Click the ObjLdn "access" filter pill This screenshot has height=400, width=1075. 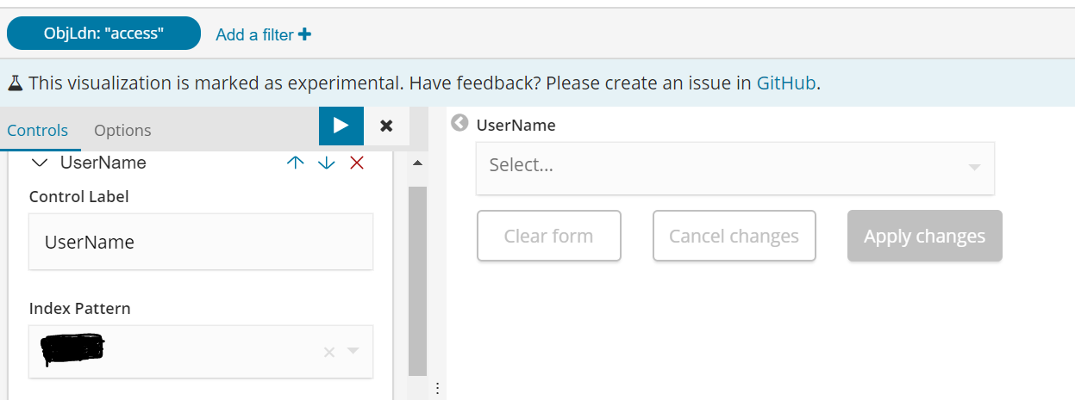[x=103, y=34]
